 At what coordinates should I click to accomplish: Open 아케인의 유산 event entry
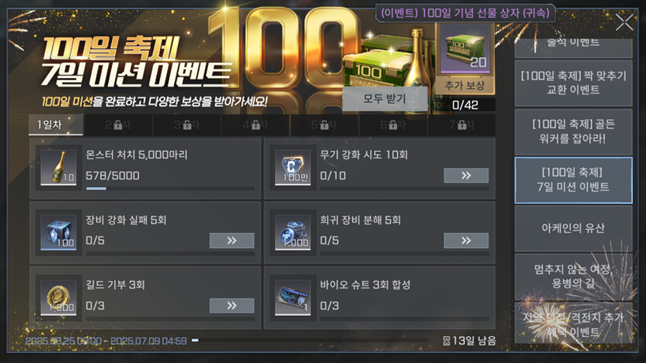pyautogui.click(x=574, y=228)
